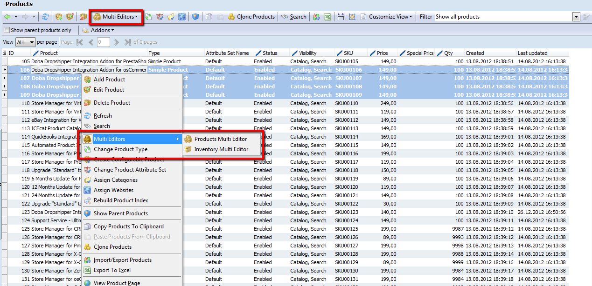Click the green Back arrow icon
Viewport: 592px width, 286px height.
point(7,17)
